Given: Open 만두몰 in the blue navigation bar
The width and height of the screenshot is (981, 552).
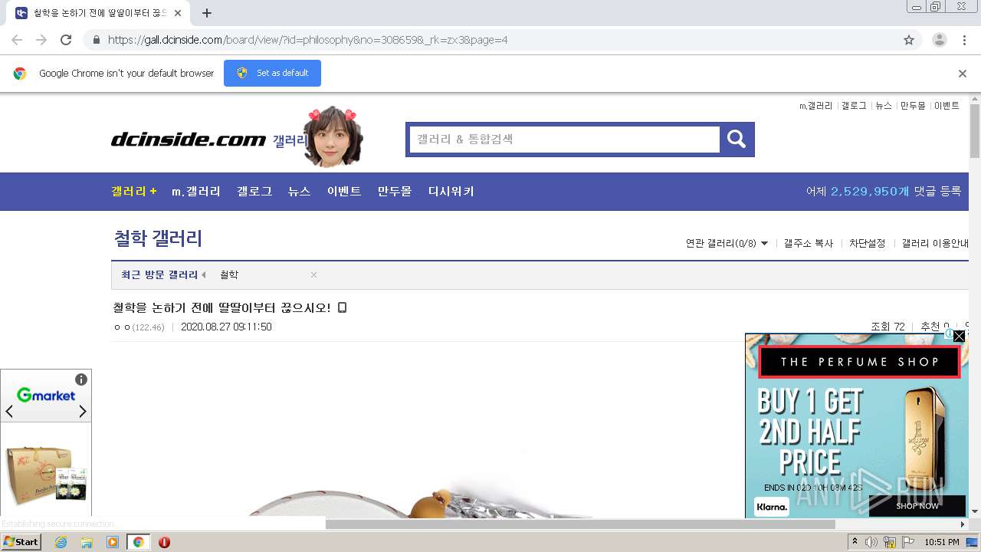Looking at the screenshot, I should click(x=395, y=191).
